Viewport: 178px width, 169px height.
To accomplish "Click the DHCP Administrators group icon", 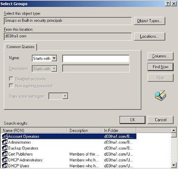I will point(5,160).
